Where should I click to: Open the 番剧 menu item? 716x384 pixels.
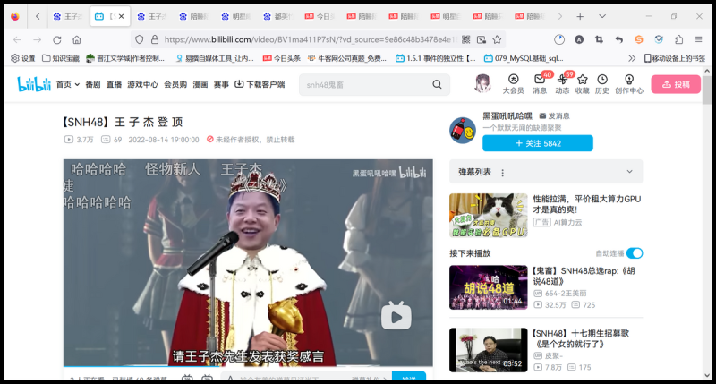[x=92, y=84]
